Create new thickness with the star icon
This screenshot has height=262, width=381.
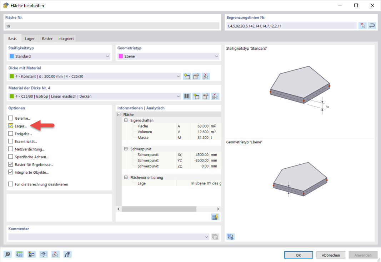(187, 76)
